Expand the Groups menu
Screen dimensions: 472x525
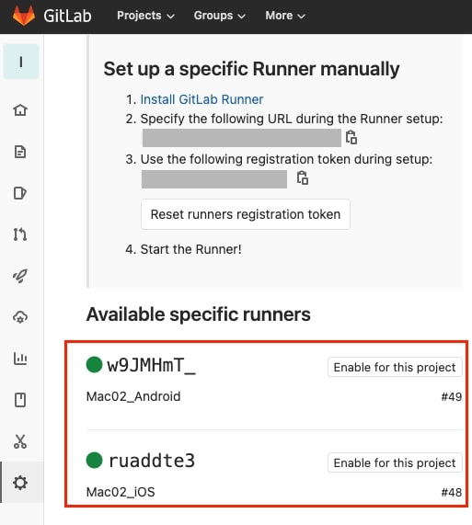(x=219, y=16)
